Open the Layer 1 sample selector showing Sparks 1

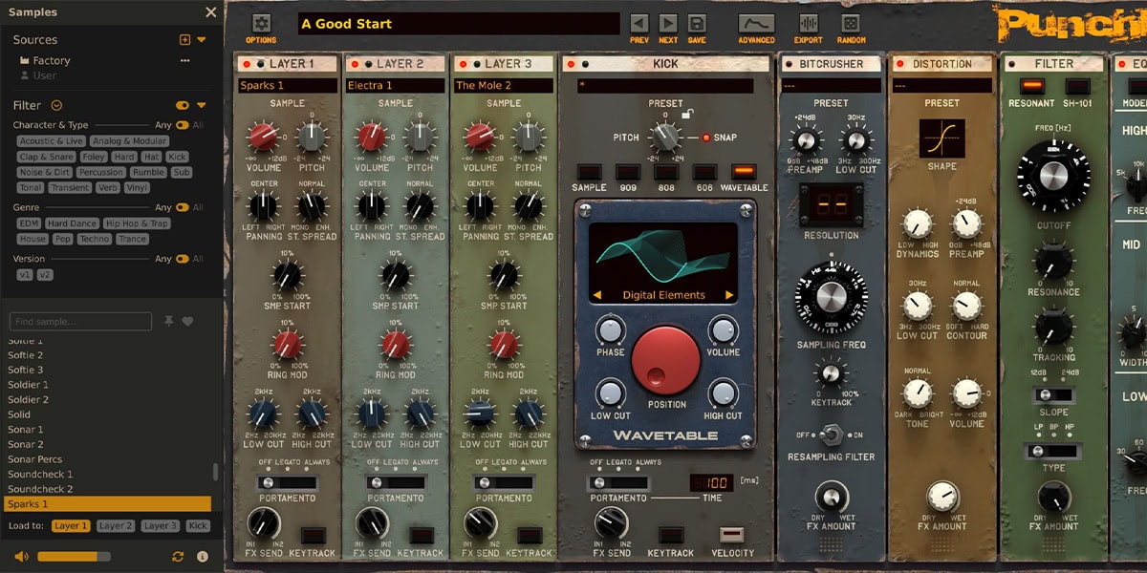288,86
